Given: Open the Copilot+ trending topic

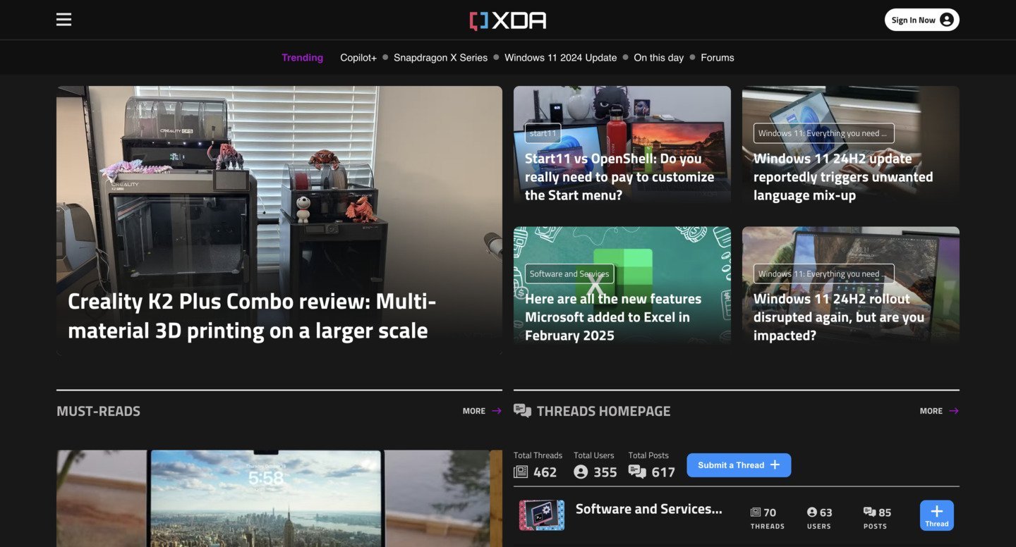Looking at the screenshot, I should click(x=358, y=58).
